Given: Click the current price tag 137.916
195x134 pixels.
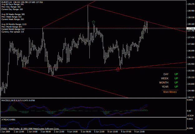Looking at the screenshot, I should coord(191,29).
